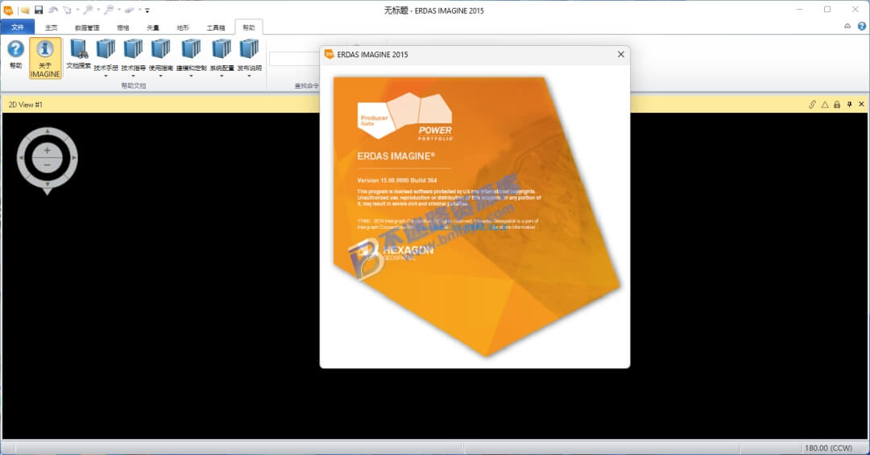
Task: Switch to the 主页 ribbon tab
Action: (x=51, y=27)
